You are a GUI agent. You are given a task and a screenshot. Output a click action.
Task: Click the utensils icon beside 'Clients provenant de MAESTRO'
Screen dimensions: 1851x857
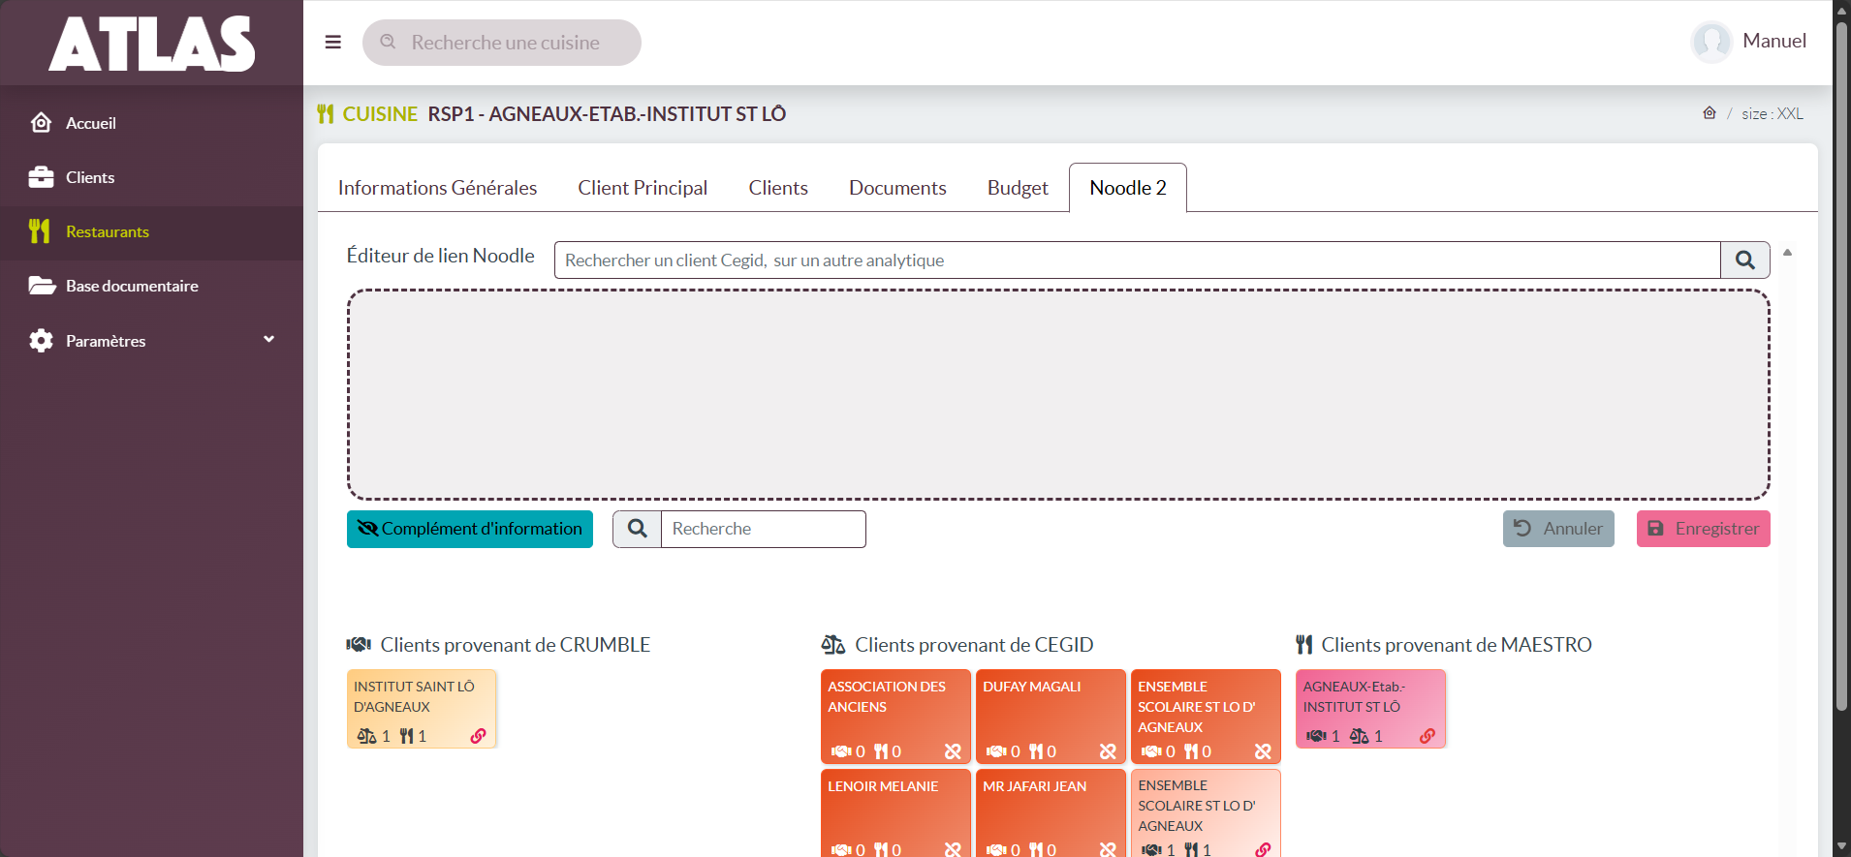[x=1304, y=645]
